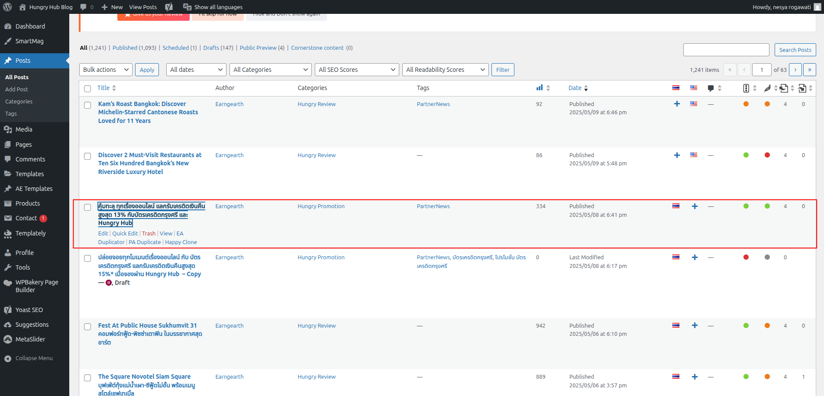Click the US flag icon on Kam's Roast row

pyautogui.click(x=694, y=104)
